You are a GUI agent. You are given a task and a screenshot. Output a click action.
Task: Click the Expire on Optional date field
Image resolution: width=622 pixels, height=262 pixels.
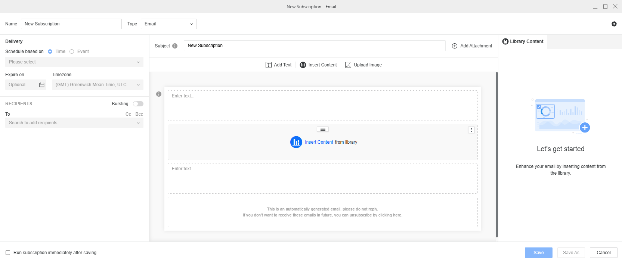point(26,85)
